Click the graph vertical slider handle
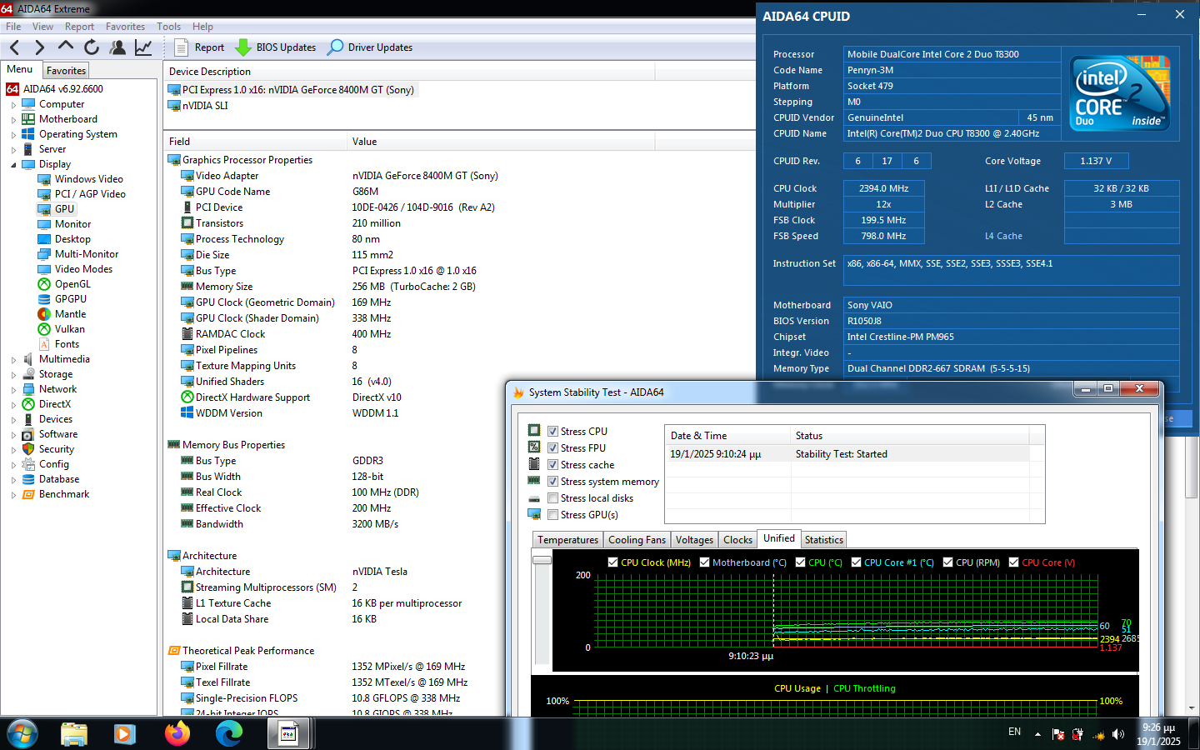 pyautogui.click(x=542, y=560)
